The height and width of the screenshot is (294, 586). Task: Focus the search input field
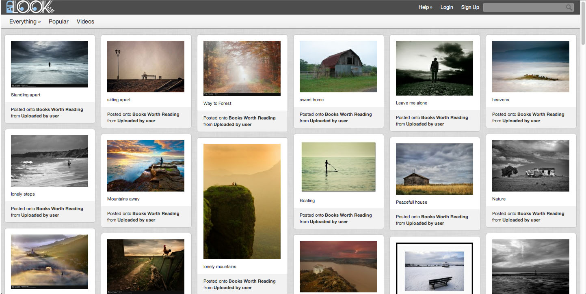524,7
